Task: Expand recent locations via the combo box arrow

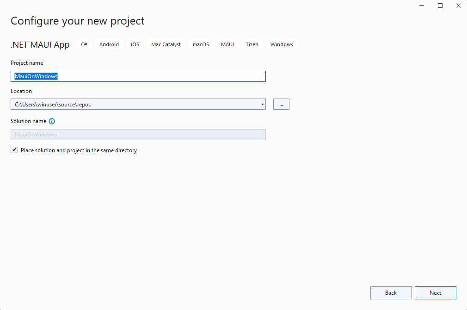Action: 262,104
